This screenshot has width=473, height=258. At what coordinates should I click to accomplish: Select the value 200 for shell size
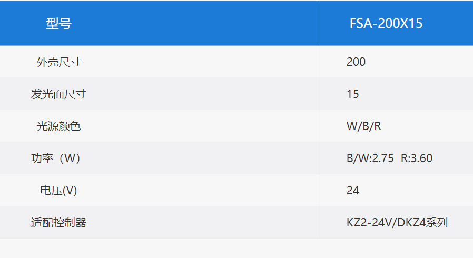356,62
